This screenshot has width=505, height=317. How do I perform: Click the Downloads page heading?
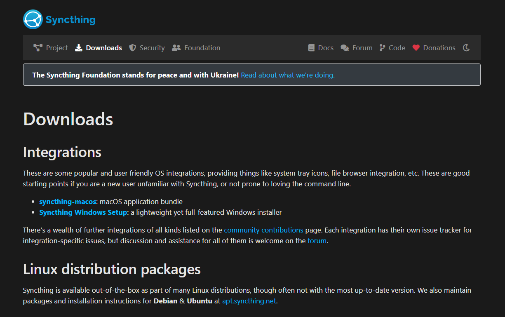point(68,119)
